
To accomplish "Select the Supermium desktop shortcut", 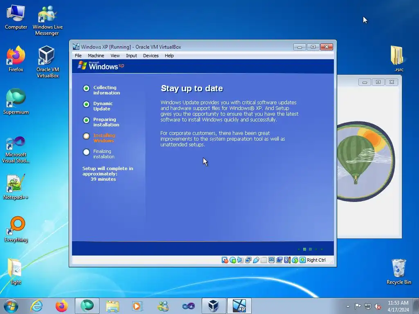I will click(x=16, y=101).
